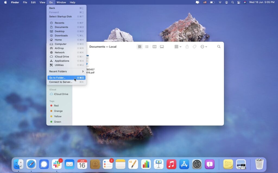Switch to Icon view in the toolbar
The image size is (278, 173).
[x=140, y=46]
